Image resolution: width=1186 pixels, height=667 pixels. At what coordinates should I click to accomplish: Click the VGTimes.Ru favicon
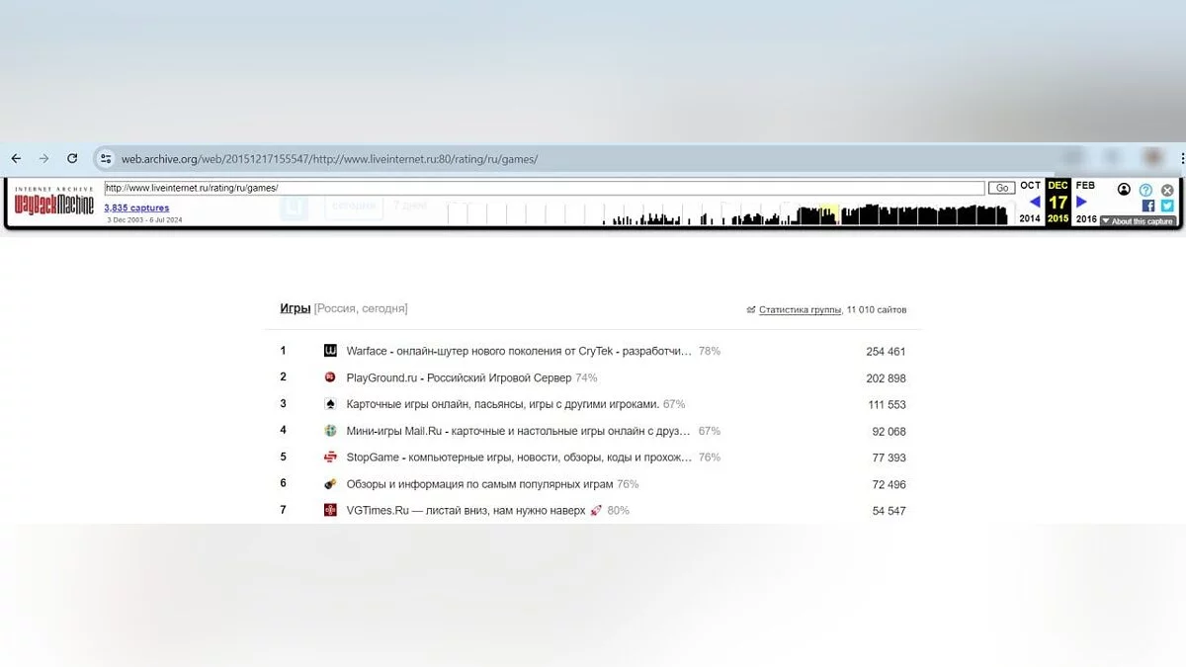[x=330, y=511]
